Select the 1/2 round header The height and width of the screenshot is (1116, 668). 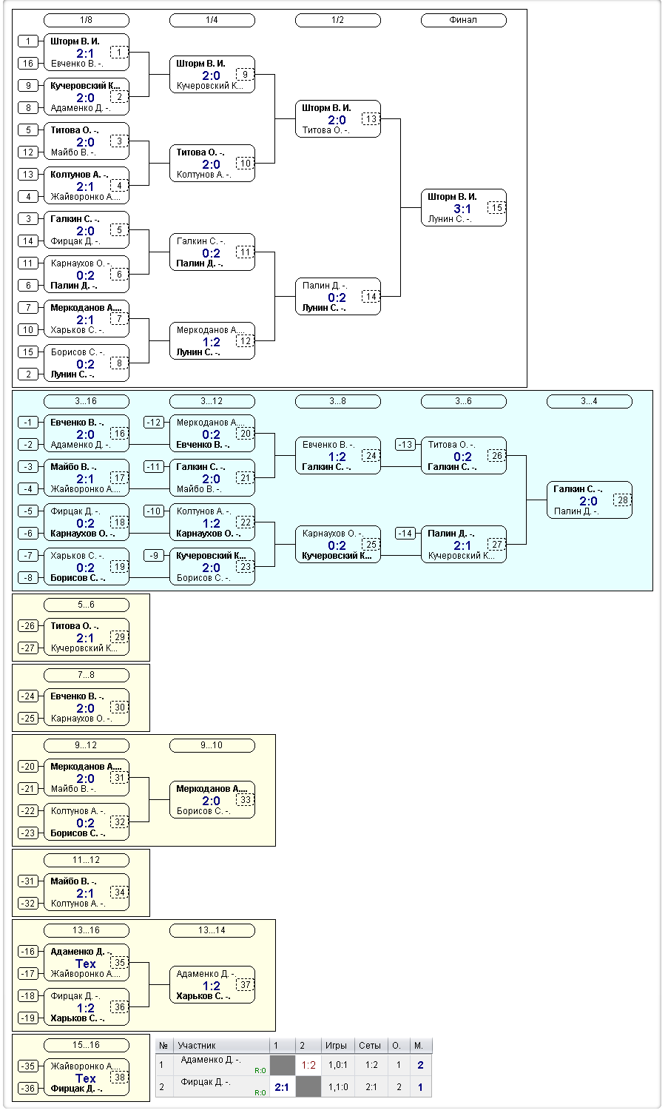tap(338, 20)
